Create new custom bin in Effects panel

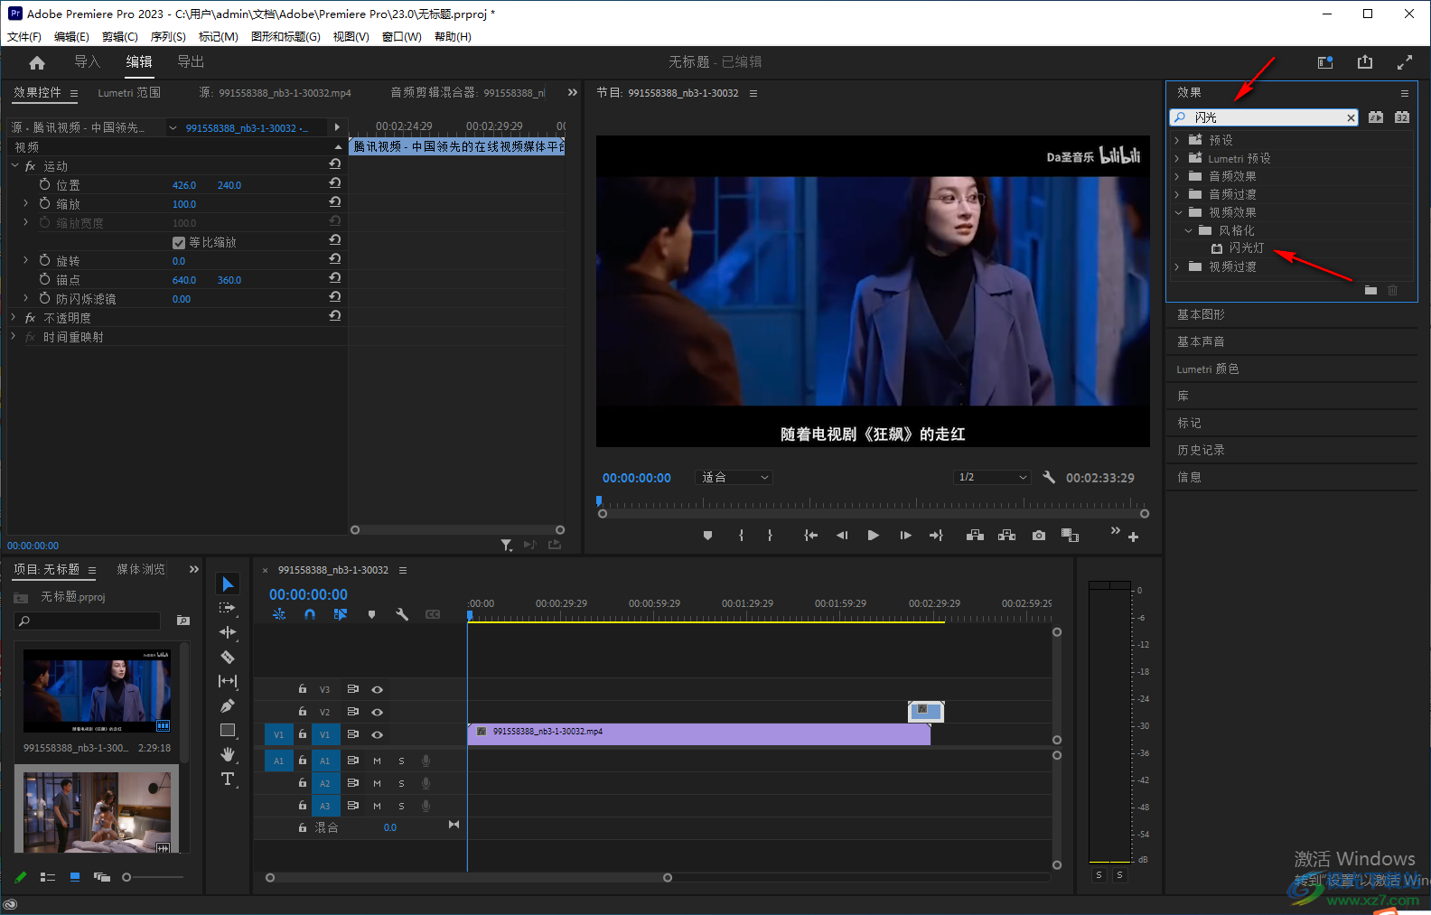(1370, 290)
